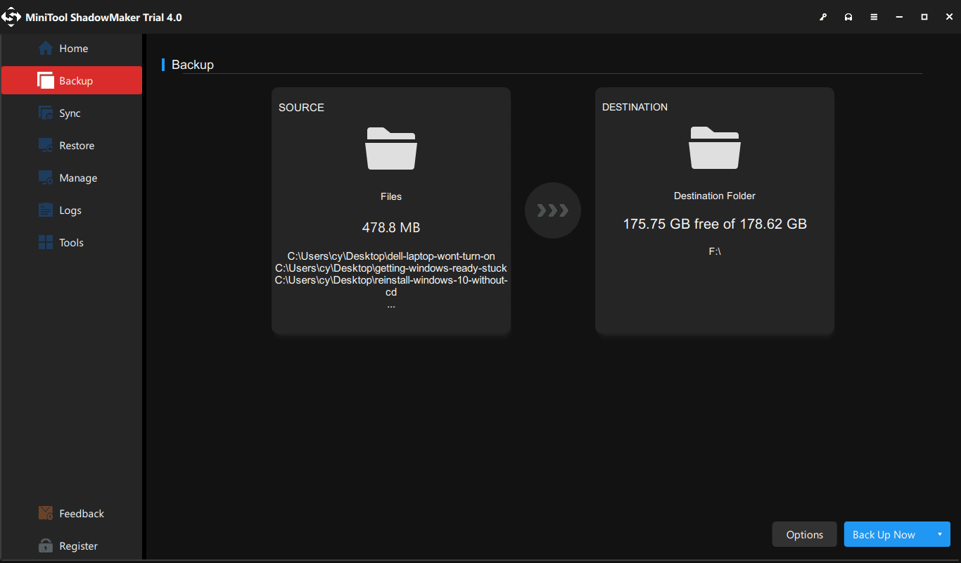Click the headset support icon in title bar
This screenshot has height=563, width=961.
tap(848, 17)
